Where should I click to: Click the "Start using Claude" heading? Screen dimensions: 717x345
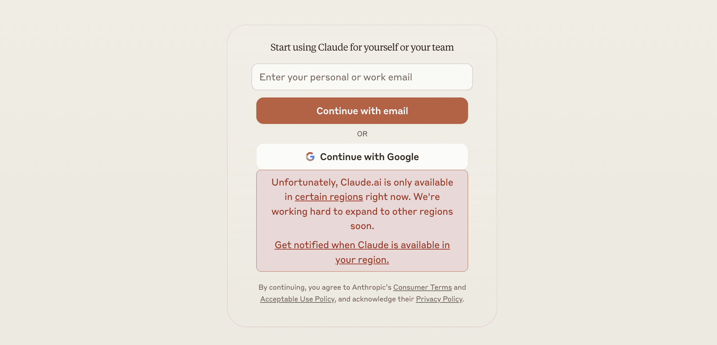click(362, 47)
